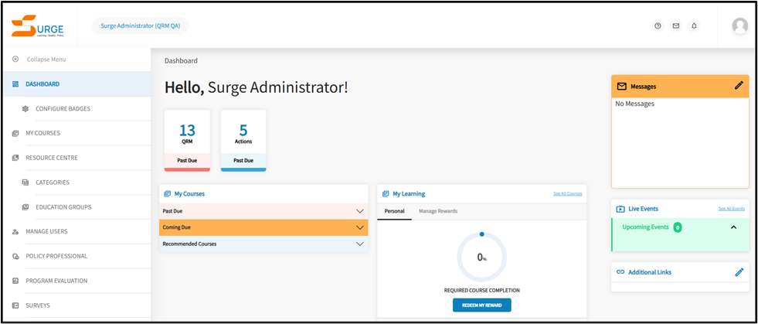The image size is (758, 324).
Task: Expand the Recommended Courses section
Action: 359,244
